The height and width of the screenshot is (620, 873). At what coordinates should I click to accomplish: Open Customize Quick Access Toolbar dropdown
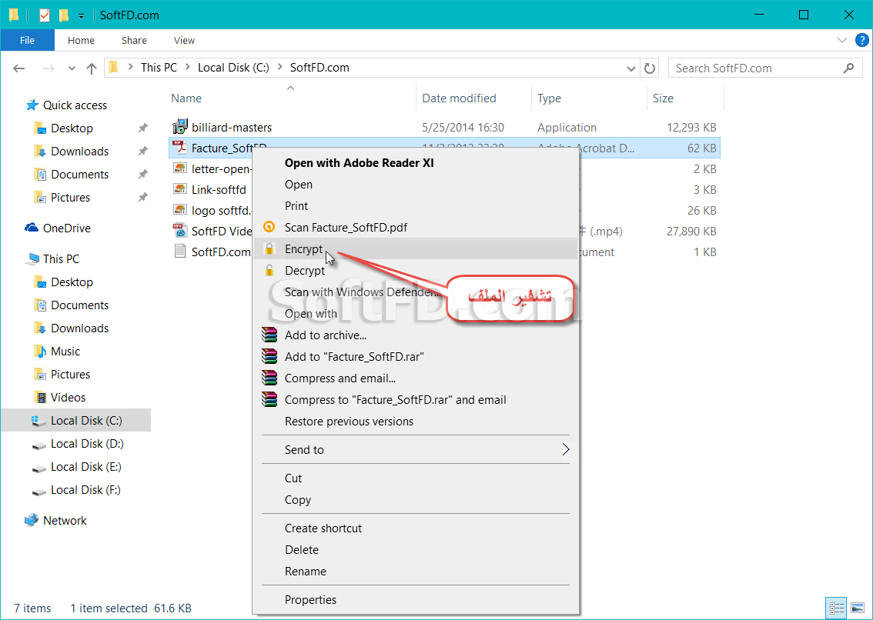[82, 15]
